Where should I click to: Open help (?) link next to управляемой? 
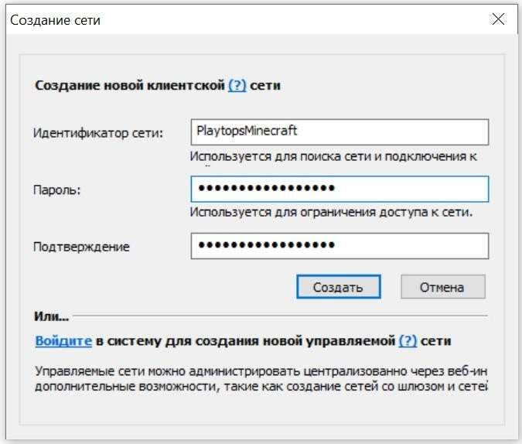coord(408,341)
